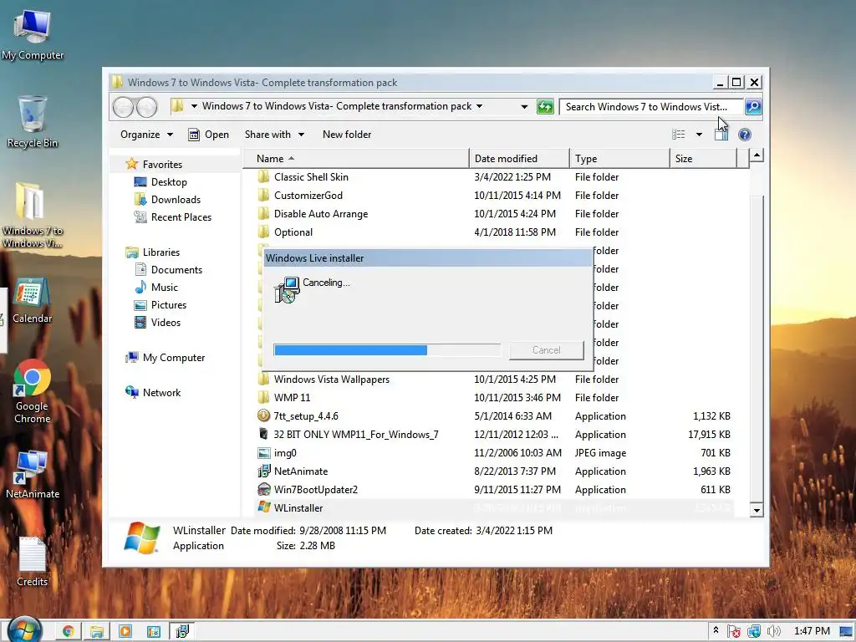
Task: Click the Explorer back navigation button
Action: point(124,107)
